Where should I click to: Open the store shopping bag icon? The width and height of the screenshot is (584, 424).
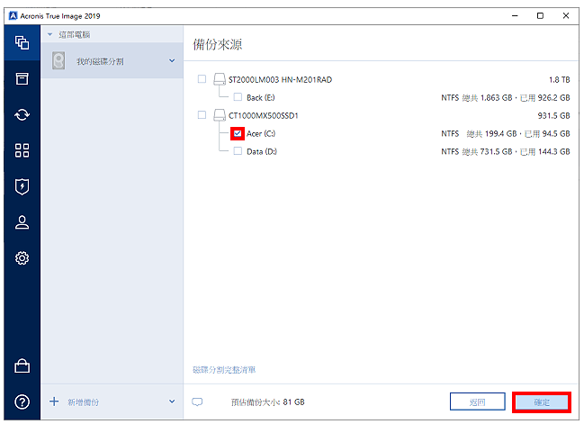click(22, 365)
